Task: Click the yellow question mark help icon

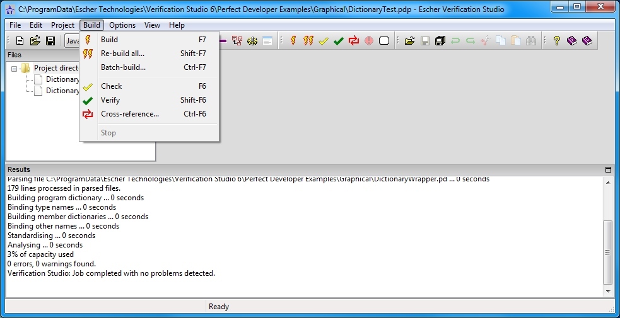Action: (x=557, y=41)
